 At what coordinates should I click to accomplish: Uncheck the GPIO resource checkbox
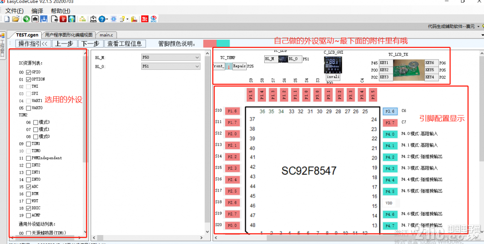pos(28,72)
